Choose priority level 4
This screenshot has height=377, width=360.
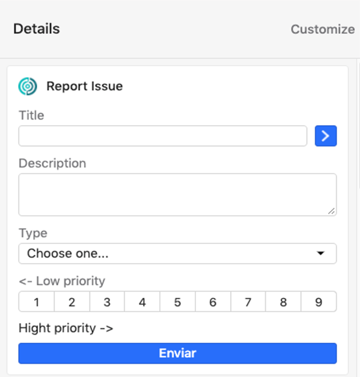coord(143,302)
